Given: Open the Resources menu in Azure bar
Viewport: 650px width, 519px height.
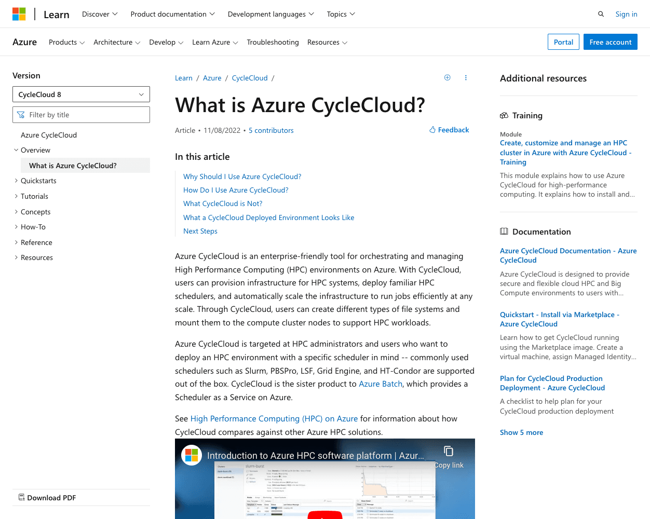Looking at the screenshot, I should (x=327, y=42).
